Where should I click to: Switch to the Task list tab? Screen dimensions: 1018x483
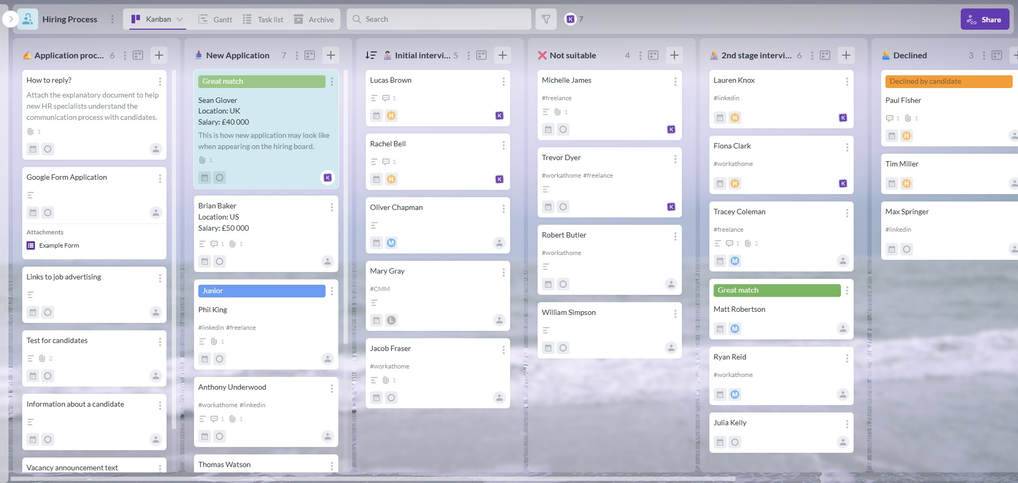[263, 19]
